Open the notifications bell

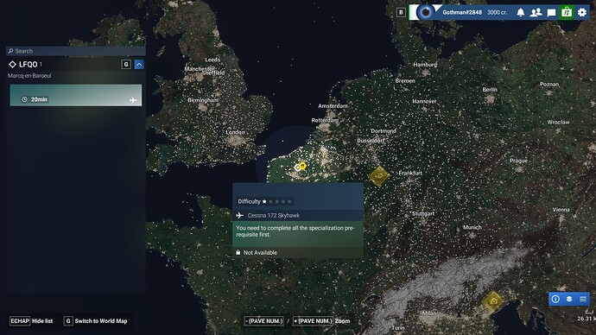tap(520, 13)
